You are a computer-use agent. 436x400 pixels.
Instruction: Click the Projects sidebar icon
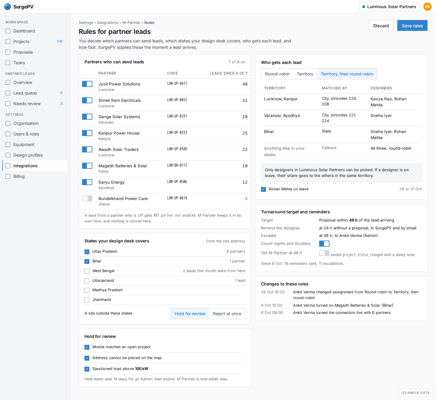[x=8, y=42]
